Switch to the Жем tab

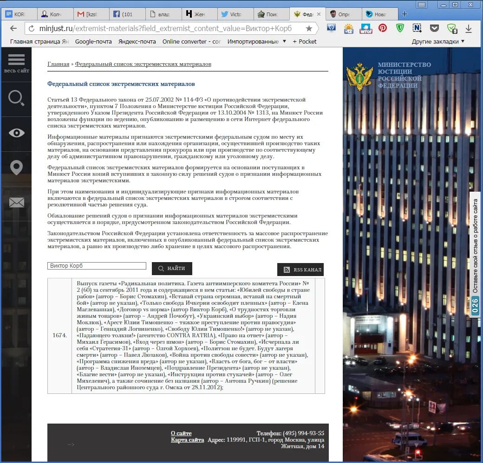[x=199, y=14]
